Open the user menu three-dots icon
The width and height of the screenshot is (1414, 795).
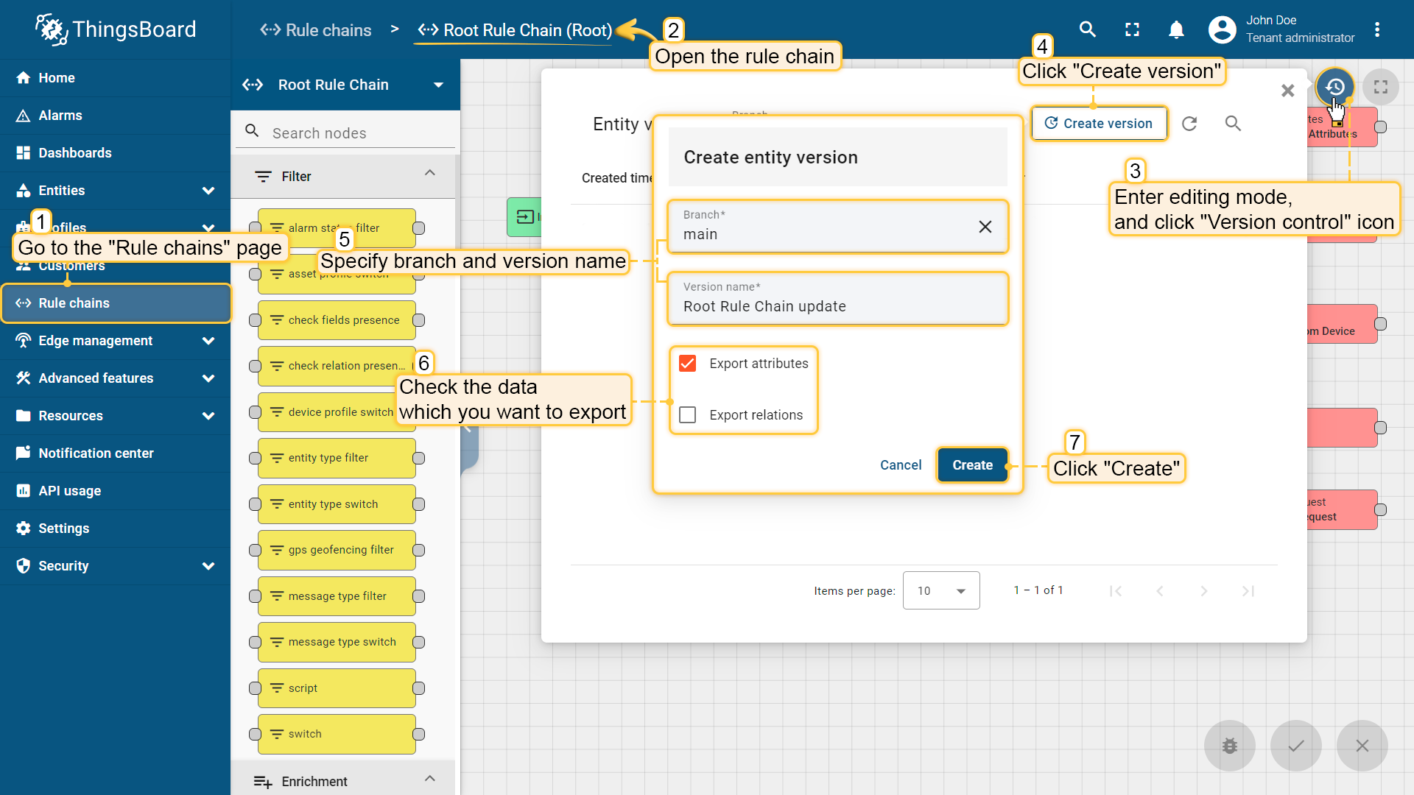click(1376, 29)
